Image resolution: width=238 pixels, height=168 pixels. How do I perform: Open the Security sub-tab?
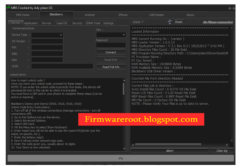tap(77, 23)
